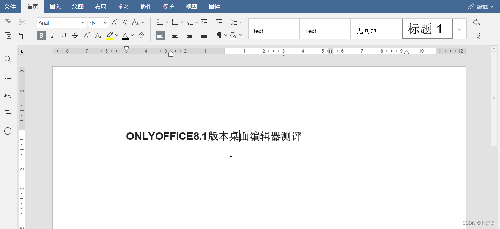Click the Decrease indent icon

204,22
